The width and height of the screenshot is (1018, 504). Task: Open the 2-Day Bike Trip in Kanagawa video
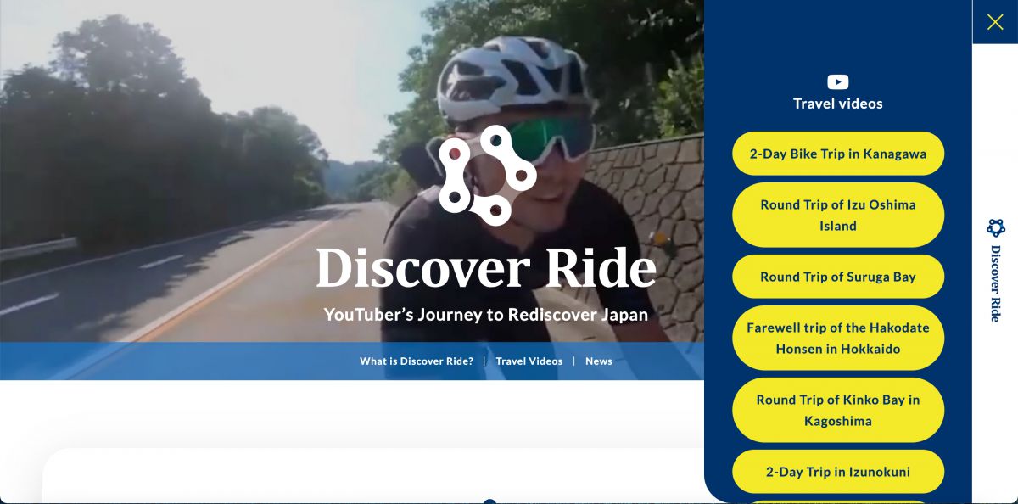(x=838, y=154)
